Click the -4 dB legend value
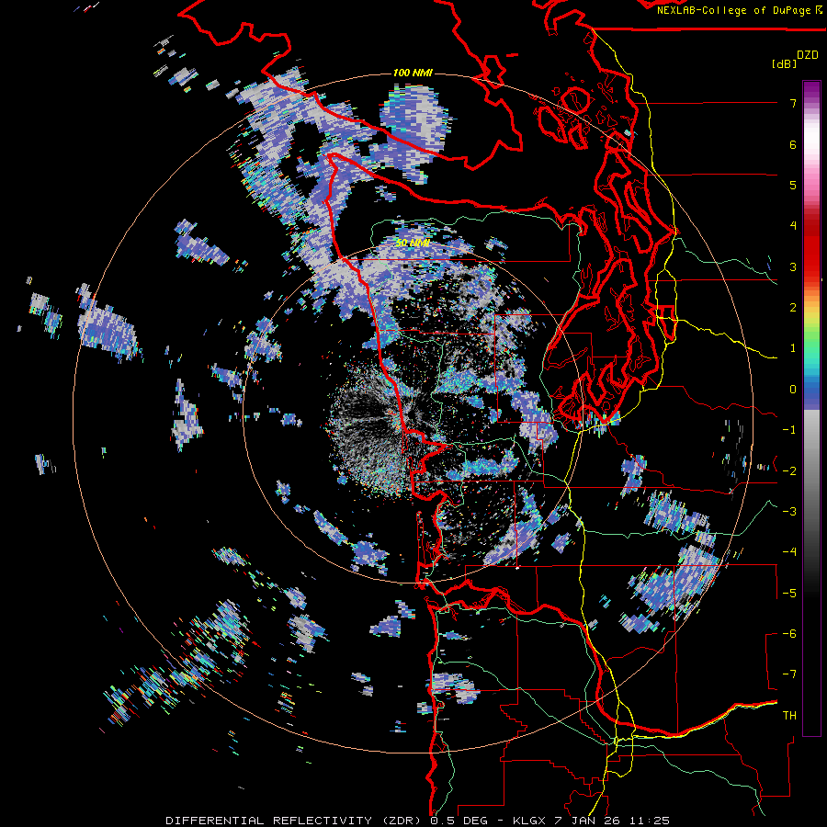Image resolution: width=827 pixels, height=827 pixels. click(x=789, y=552)
